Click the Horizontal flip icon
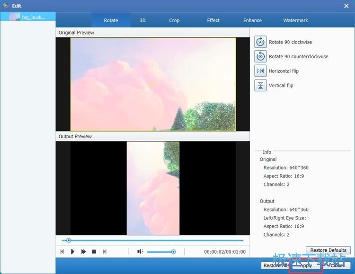The image size is (355, 274). (x=260, y=71)
